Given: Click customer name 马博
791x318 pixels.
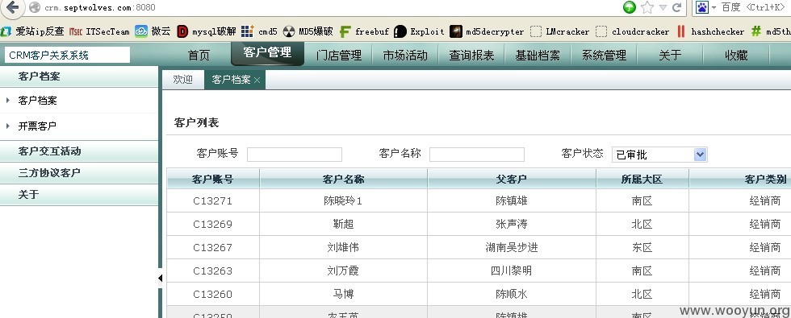Looking at the screenshot, I should pos(343,294).
